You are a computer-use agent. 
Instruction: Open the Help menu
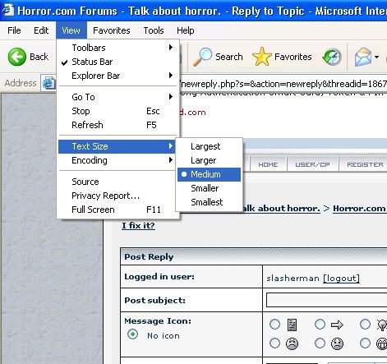(x=186, y=30)
